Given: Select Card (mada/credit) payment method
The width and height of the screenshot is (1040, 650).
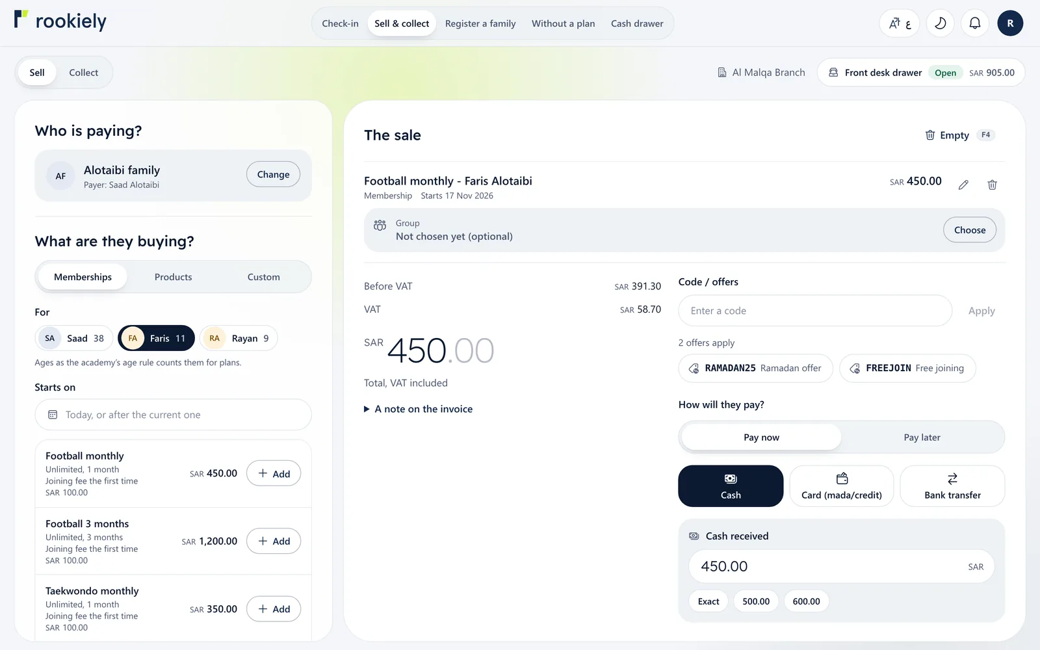Looking at the screenshot, I should [842, 486].
